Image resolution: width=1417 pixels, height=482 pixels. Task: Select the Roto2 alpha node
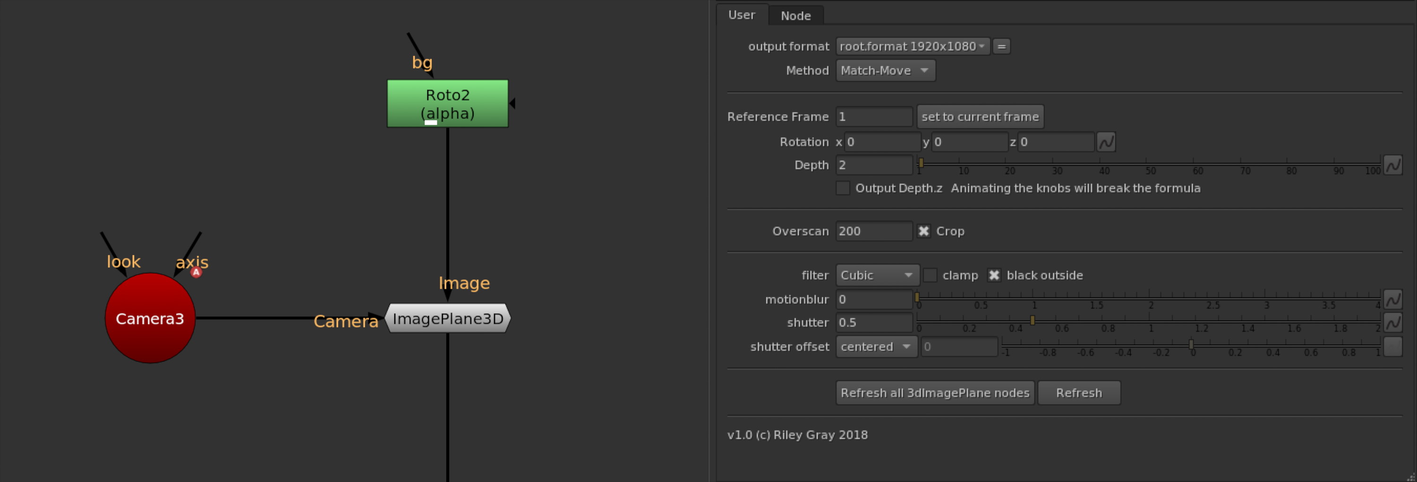(x=447, y=103)
